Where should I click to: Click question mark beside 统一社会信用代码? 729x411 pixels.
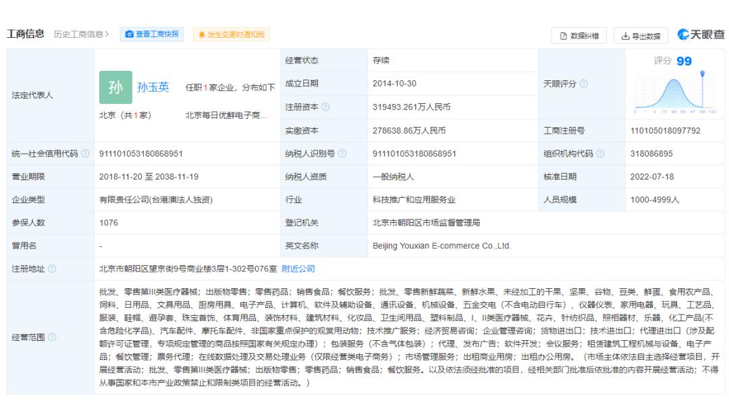(x=85, y=153)
